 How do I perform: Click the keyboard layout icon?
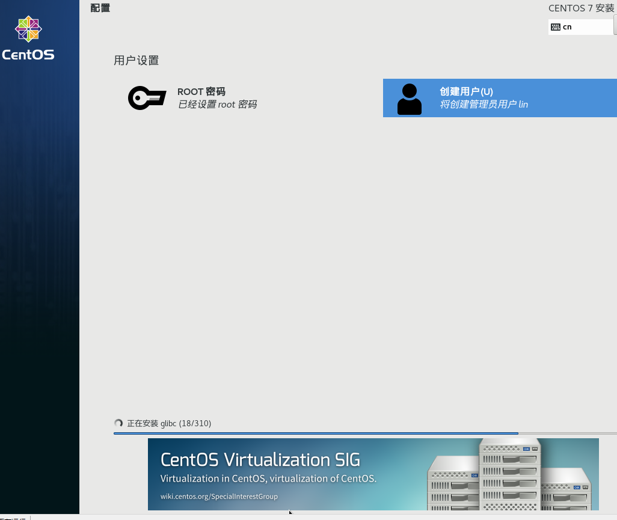(x=556, y=27)
